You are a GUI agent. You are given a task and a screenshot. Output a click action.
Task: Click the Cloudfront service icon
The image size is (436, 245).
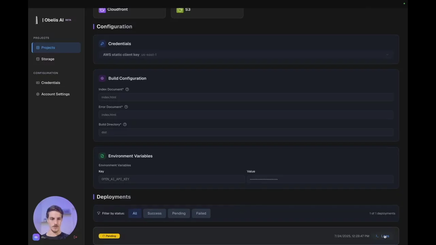(x=102, y=10)
